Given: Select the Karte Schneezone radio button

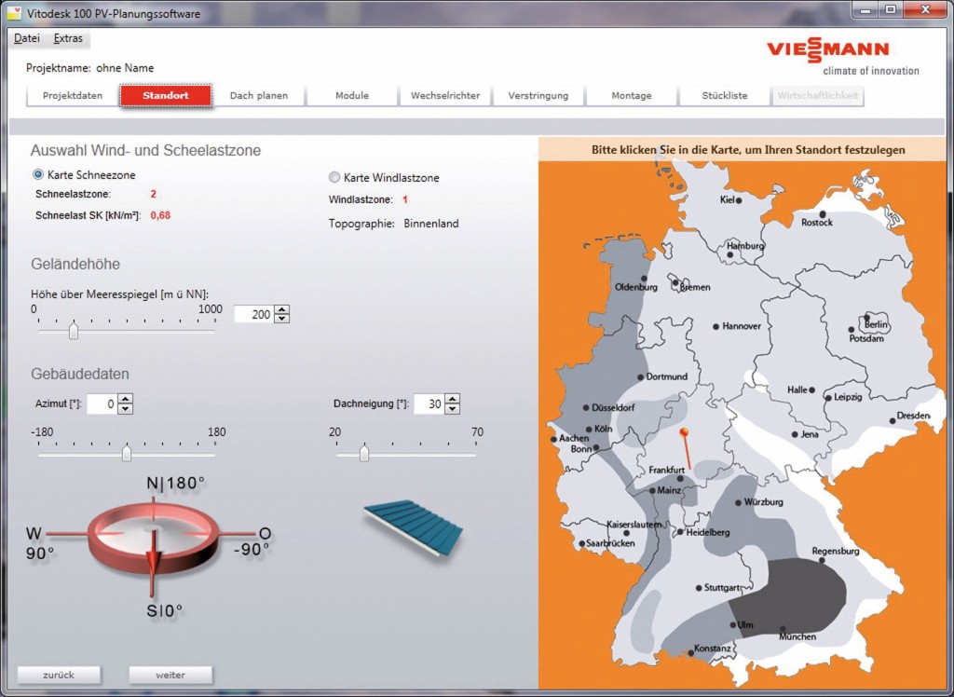Looking at the screenshot, I should point(38,174).
